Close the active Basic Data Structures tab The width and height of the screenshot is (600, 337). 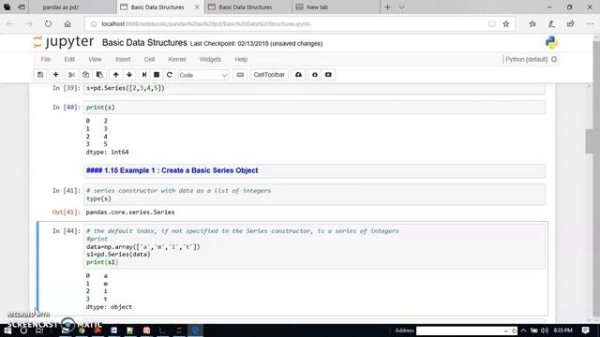coord(197,7)
